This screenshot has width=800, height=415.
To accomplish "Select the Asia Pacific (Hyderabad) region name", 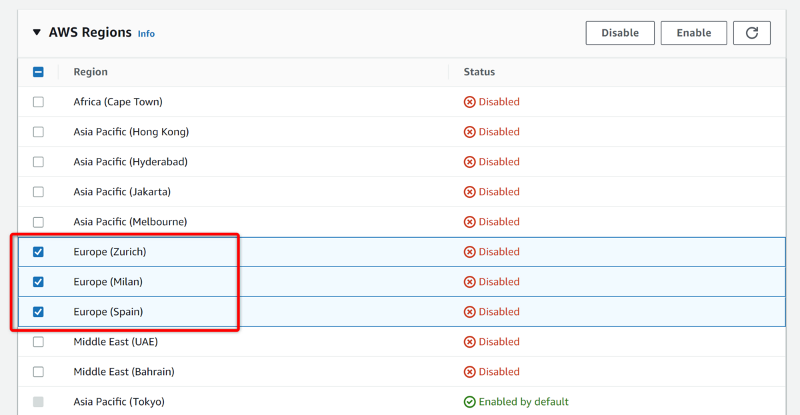I will (x=131, y=162).
